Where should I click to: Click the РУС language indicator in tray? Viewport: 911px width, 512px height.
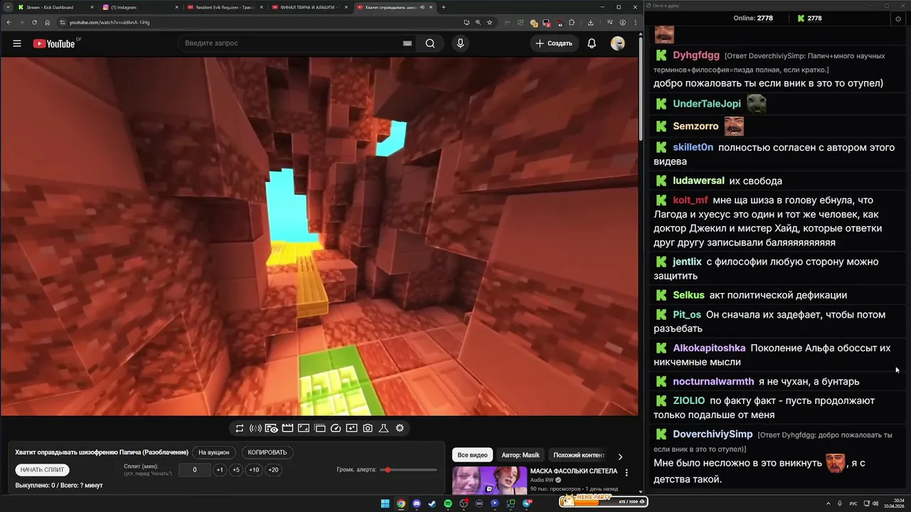point(853,503)
